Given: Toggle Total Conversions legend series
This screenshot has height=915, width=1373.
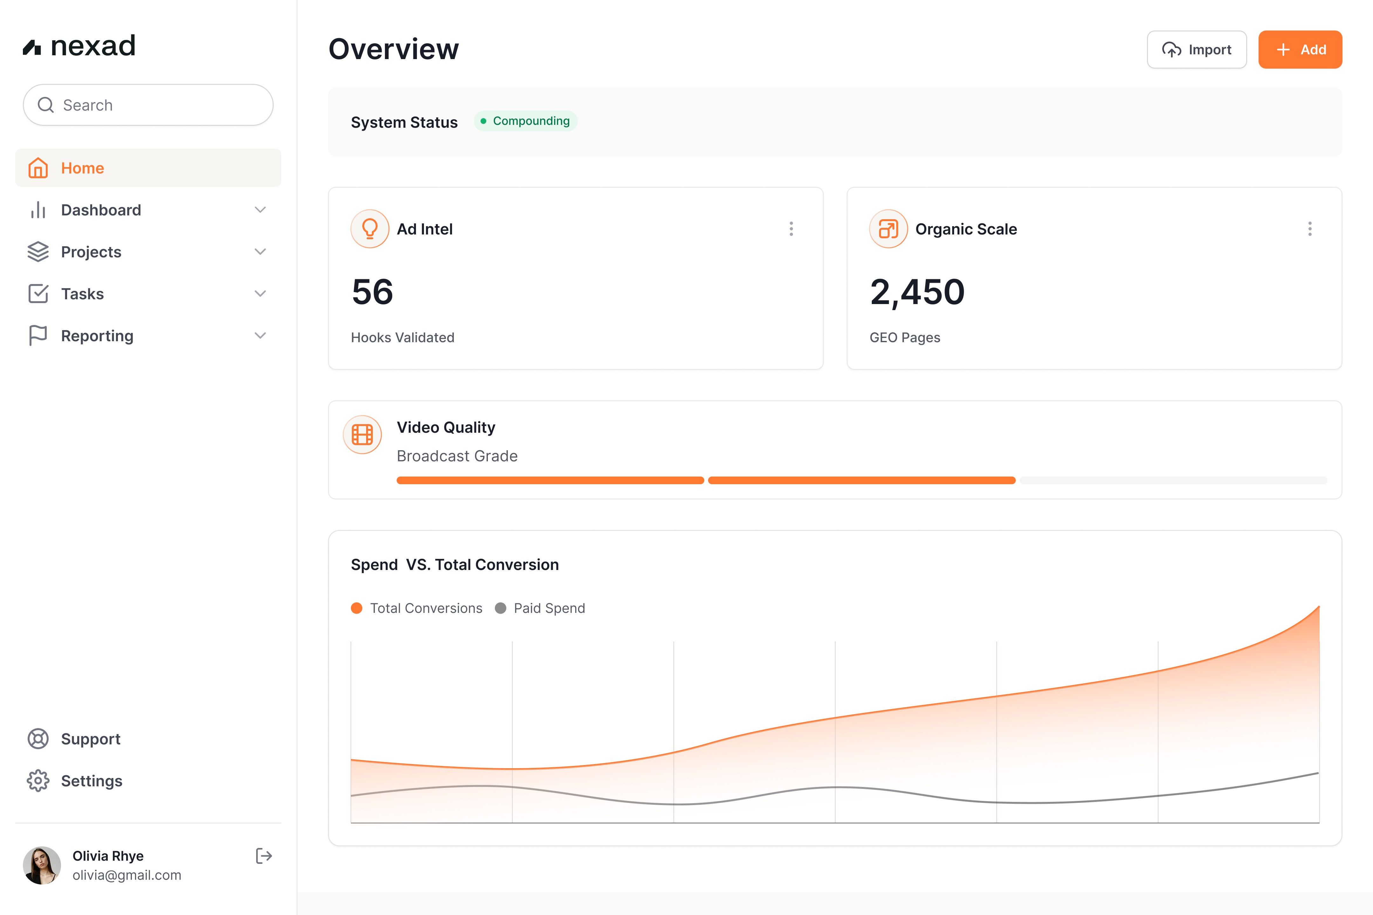Looking at the screenshot, I should coord(417,608).
